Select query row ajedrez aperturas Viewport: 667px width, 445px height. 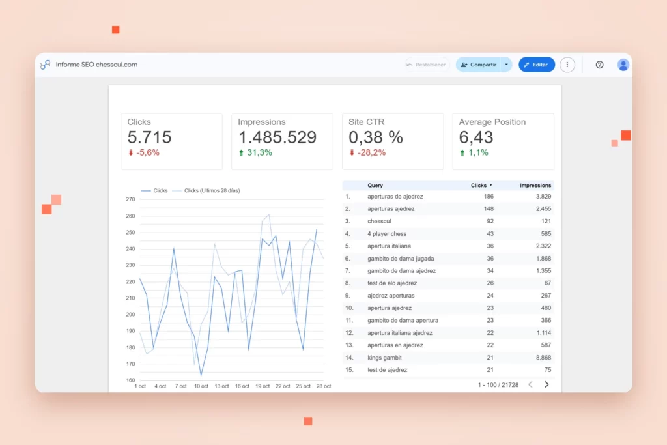448,296
